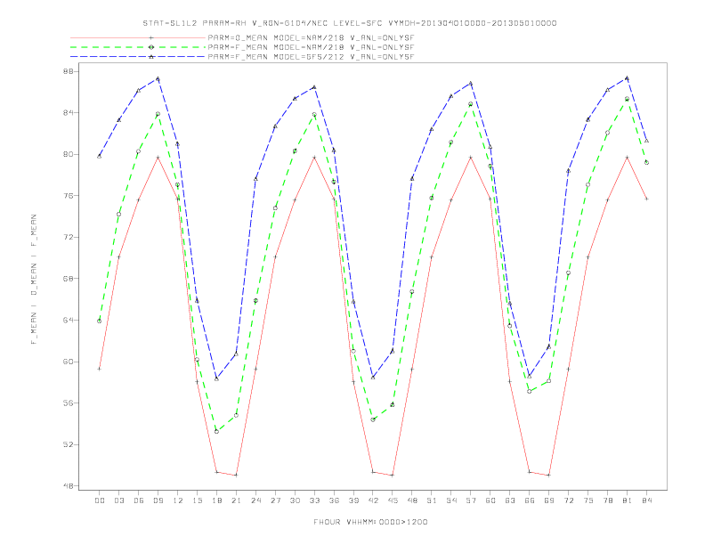This screenshot has width=705, height=545.
Task: Click the red observed peak marker at hour 33
Action: pos(314,158)
